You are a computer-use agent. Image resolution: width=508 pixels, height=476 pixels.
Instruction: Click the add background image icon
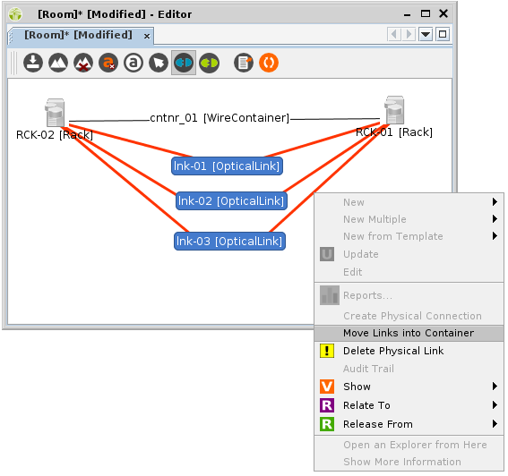(58, 63)
